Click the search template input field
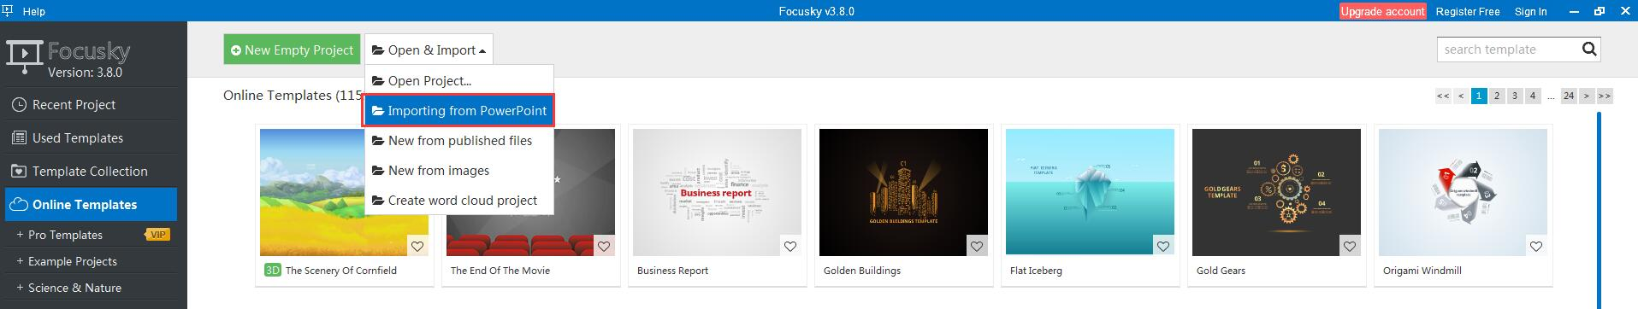Image resolution: width=1638 pixels, height=309 pixels. (1507, 50)
